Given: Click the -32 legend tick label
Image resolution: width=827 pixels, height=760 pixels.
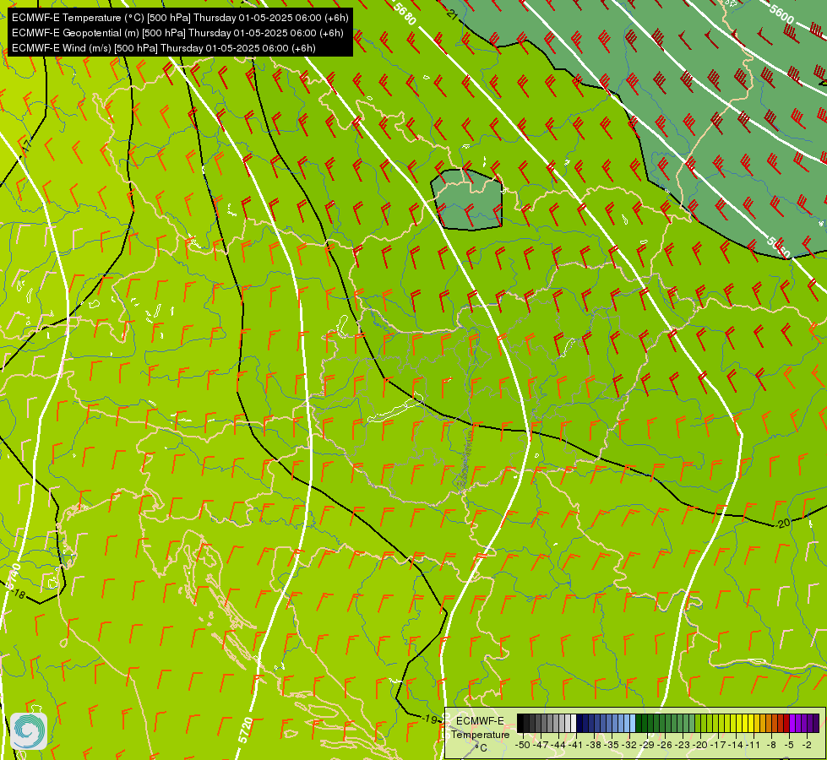Looking at the screenshot, I should (x=628, y=745).
